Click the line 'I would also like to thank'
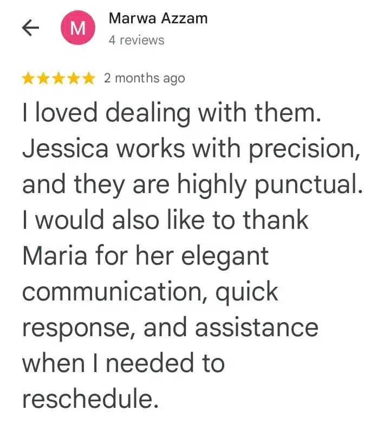The image size is (390, 436). [x=165, y=220]
